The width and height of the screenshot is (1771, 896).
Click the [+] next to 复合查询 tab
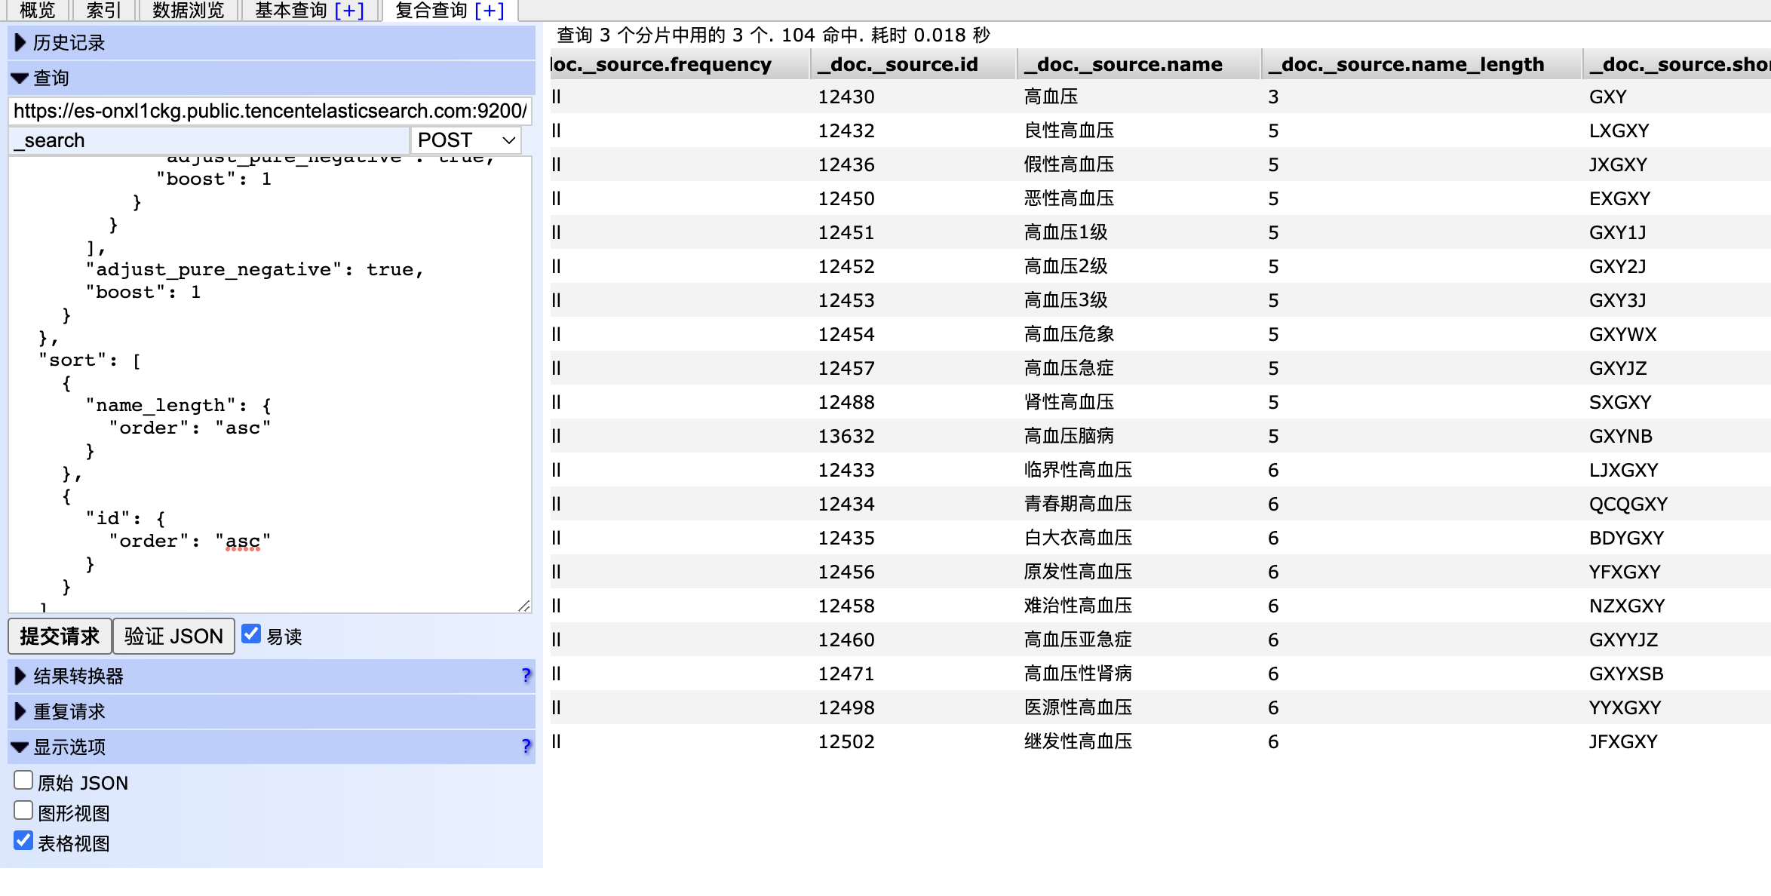[490, 11]
